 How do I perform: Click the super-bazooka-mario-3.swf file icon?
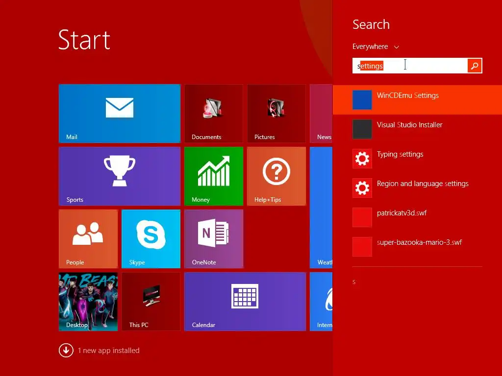click(x=362, y=247)
